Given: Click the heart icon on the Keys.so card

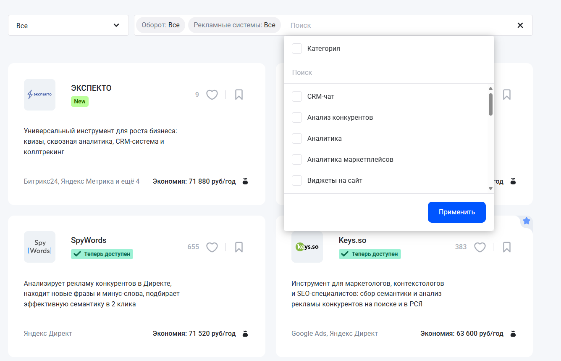Looking at the screenshot, I should pyautogui.click(x=480, y=247).
